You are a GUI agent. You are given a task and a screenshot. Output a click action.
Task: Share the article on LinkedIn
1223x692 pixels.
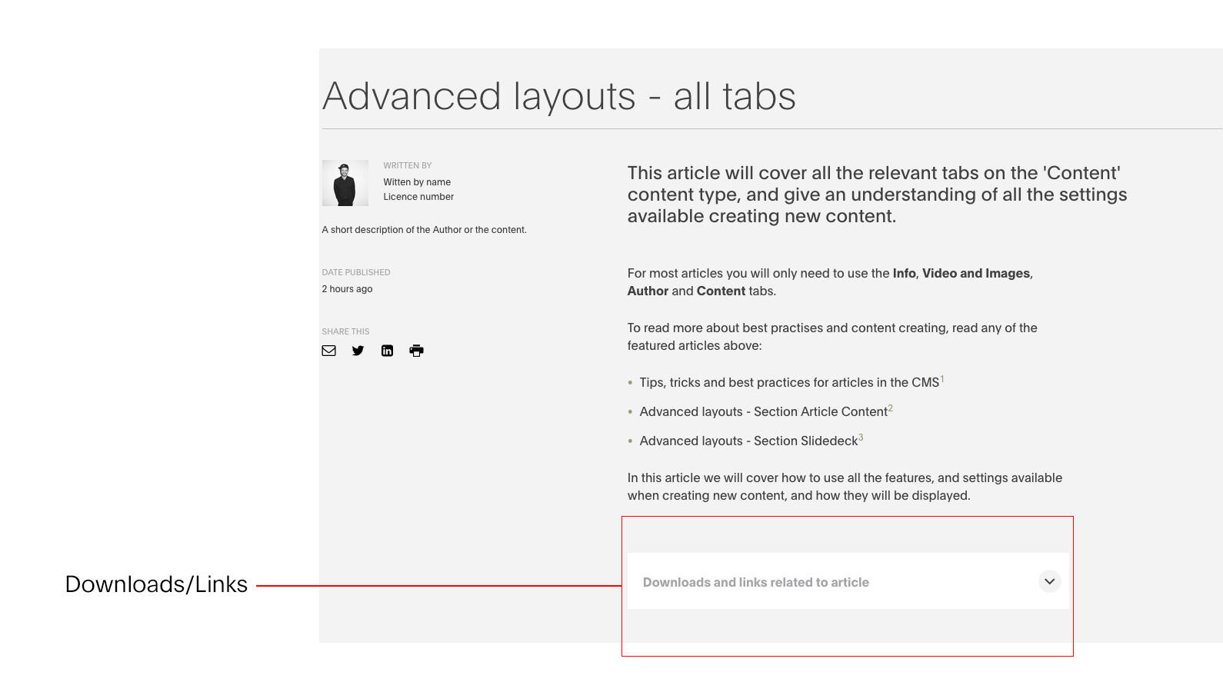point(387,351)
